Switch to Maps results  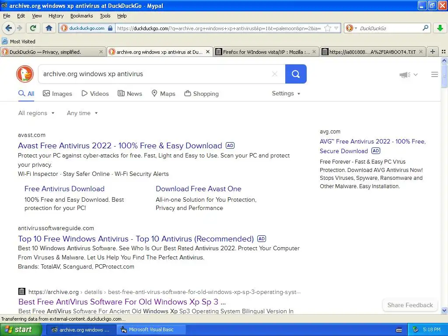(x=164, y=94)
